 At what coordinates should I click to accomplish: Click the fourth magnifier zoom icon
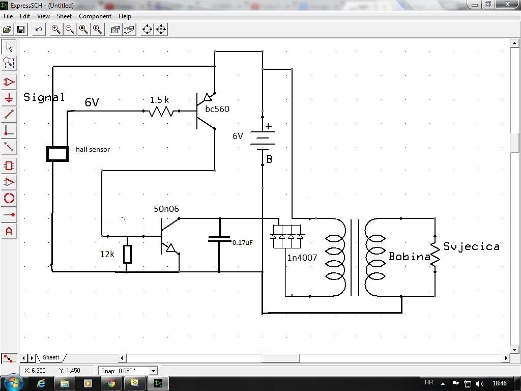click(98, 30)
